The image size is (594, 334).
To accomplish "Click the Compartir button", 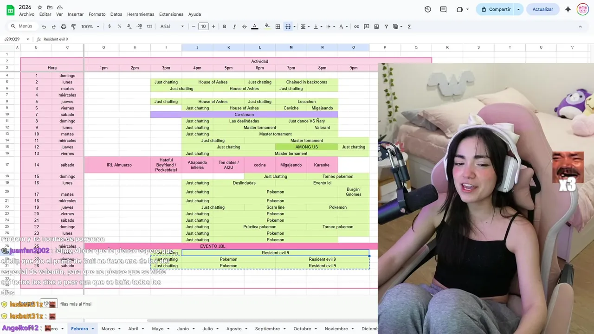I will [495, 9].
